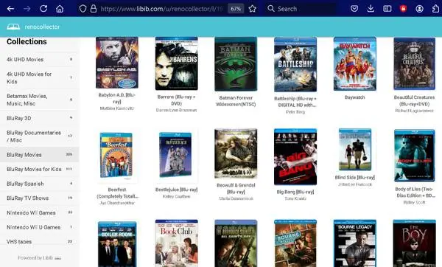Open the Big Bang cover thumbnail
This screenshot has width=442, height=267.
295,157
